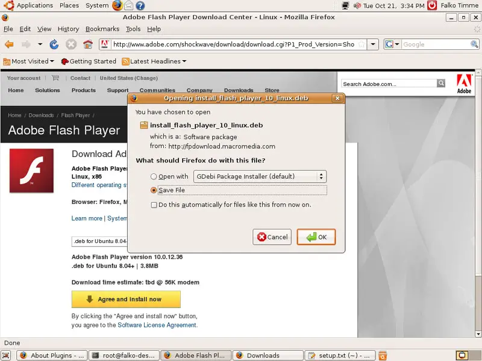
Task: Click the forward navigation arrow
Action: click(x=26, y=45)
